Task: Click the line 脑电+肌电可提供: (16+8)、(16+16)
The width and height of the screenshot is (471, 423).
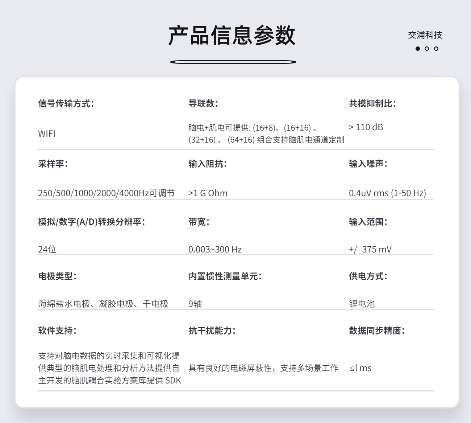Action: pos(253,127)
